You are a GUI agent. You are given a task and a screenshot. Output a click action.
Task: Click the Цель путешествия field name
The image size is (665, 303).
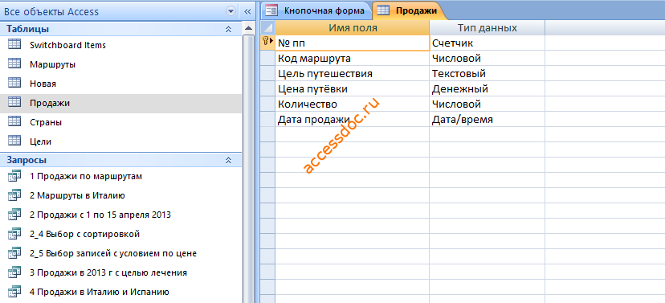[x=353, y=73]
